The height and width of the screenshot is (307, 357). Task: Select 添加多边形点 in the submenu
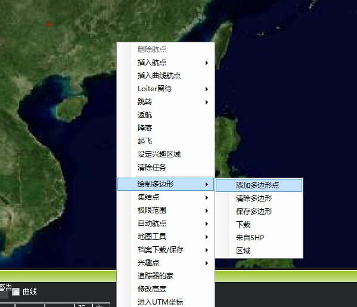259,185
